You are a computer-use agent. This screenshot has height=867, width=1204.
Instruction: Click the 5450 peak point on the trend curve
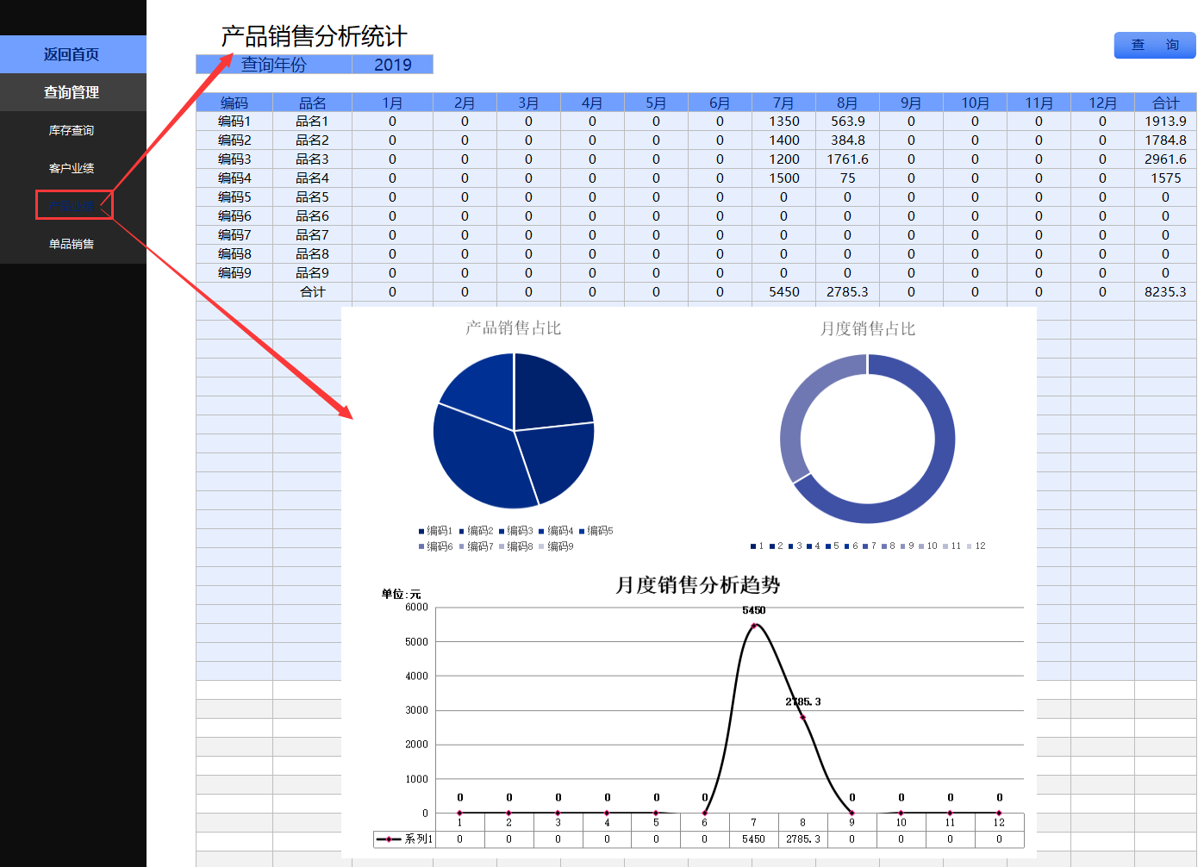[x=755, y=624]
